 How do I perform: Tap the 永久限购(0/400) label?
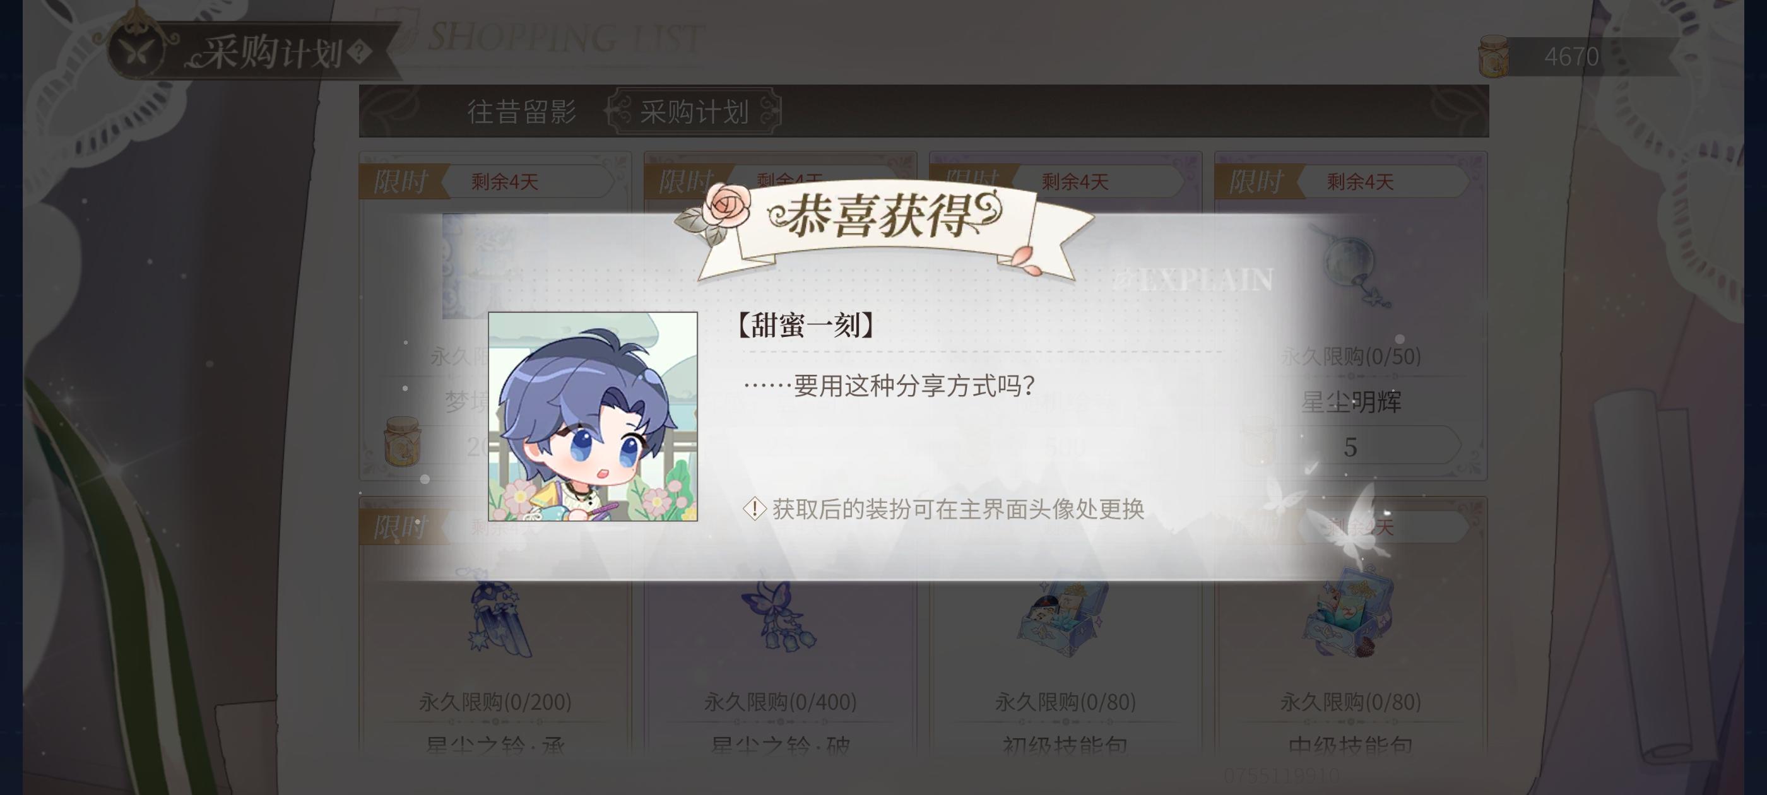point(780,702)
